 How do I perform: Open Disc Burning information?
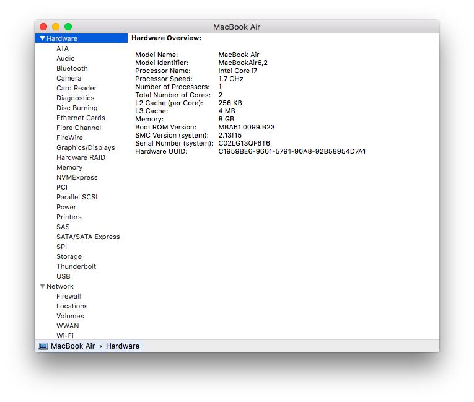[x=77, y=108]
